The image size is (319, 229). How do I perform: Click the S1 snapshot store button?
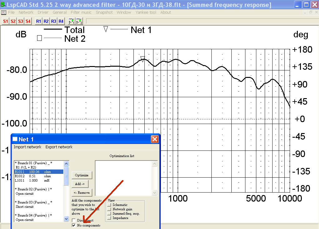point(6,21)
